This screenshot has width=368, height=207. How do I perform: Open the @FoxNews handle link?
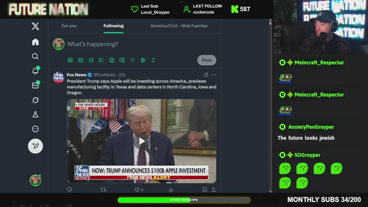(104, 75)
